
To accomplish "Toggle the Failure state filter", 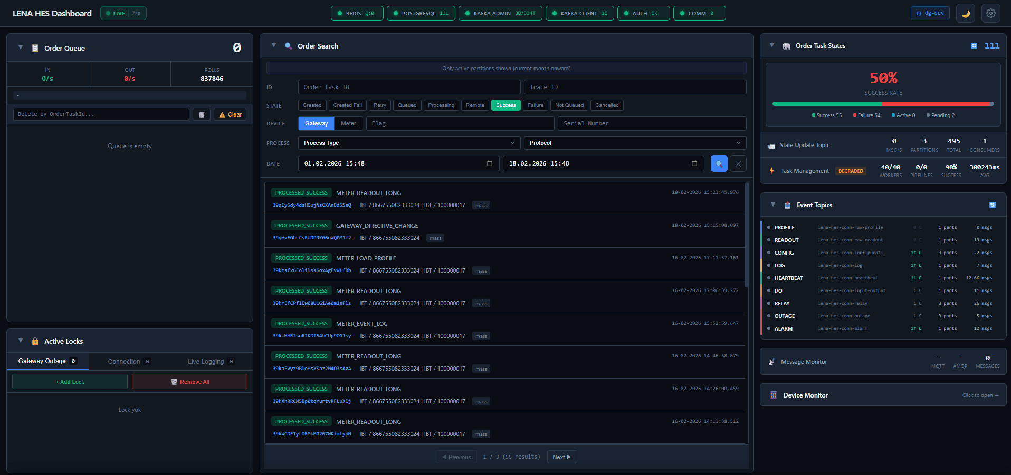I will (535, 105).
